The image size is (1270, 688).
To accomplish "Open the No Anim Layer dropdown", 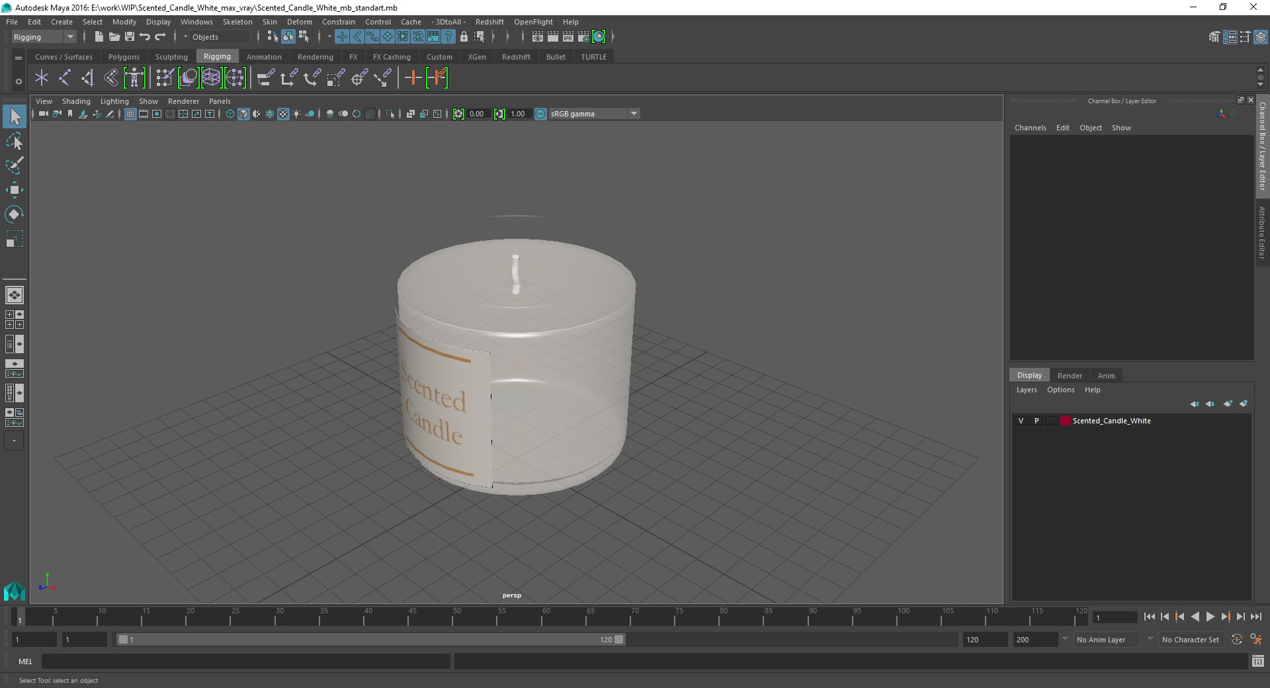I will click(x=1107, y=640).
